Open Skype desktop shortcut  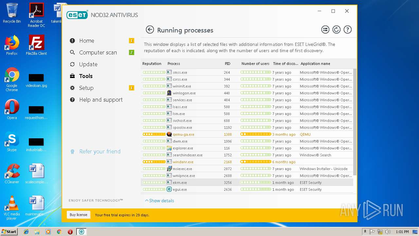coord(12,142)
